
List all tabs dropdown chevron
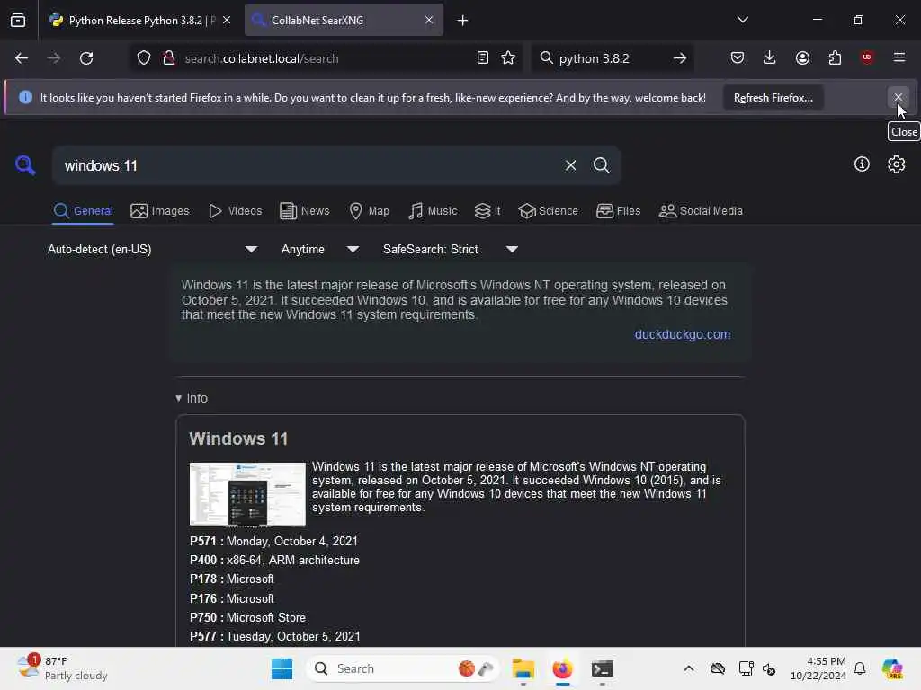point(742,20)
